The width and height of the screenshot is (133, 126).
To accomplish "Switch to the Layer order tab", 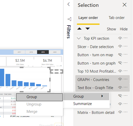I will pyautogui.click(x=88, y=18).
